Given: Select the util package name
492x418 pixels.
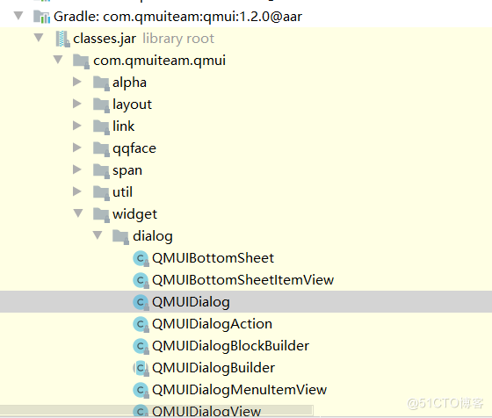Looking at the screenshot, I should 122,192.
